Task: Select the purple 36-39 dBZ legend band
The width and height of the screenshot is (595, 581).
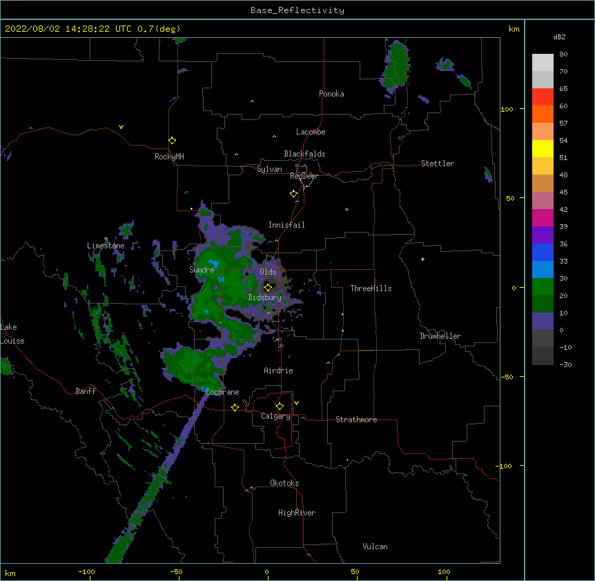Action: point(543,235)
